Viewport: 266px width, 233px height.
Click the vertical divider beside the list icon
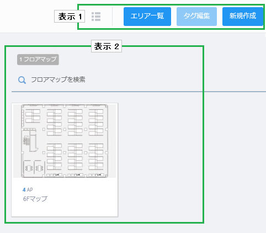112,17
